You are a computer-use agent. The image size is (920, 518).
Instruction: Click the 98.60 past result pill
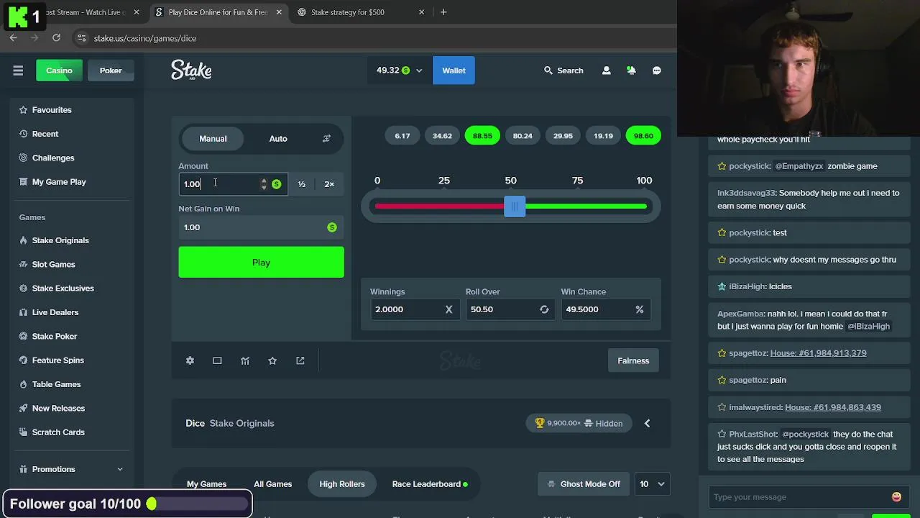pos(643,136)
